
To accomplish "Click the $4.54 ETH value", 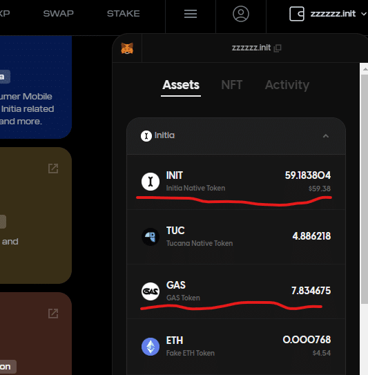I will [x=322, y=353].
